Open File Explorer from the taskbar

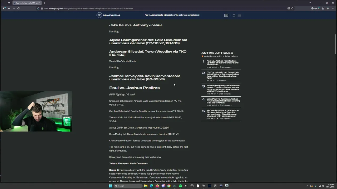click(146, 186)
